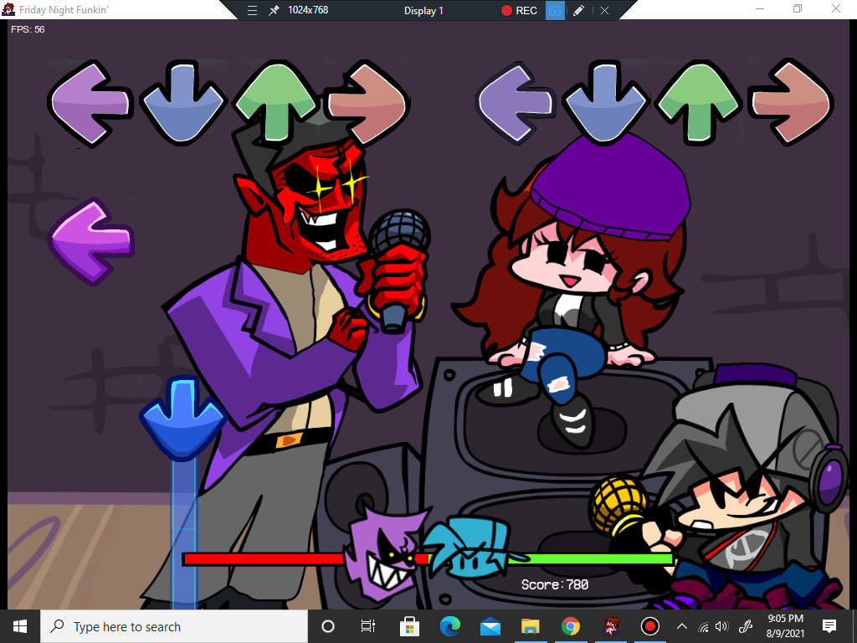The image size is (857, 643).
Task: Click inside the taskbar search field
Action: pos(167,626)
